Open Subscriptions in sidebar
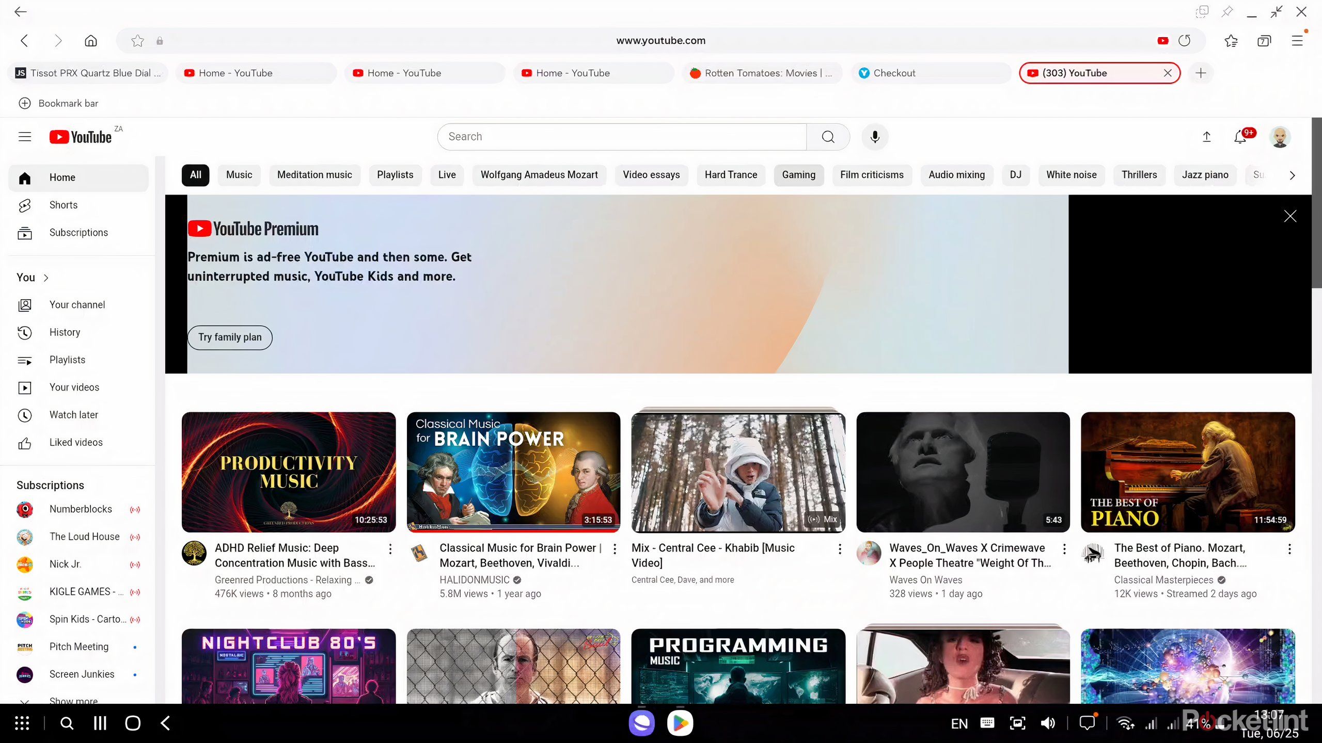Screen dimensions: 1322x743 point(78,233)
